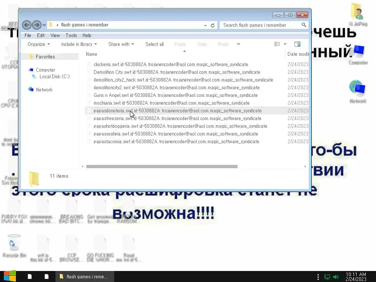Open the Recycle Bin desktop icon
376x282 pixels.
(x=14, y=246)
